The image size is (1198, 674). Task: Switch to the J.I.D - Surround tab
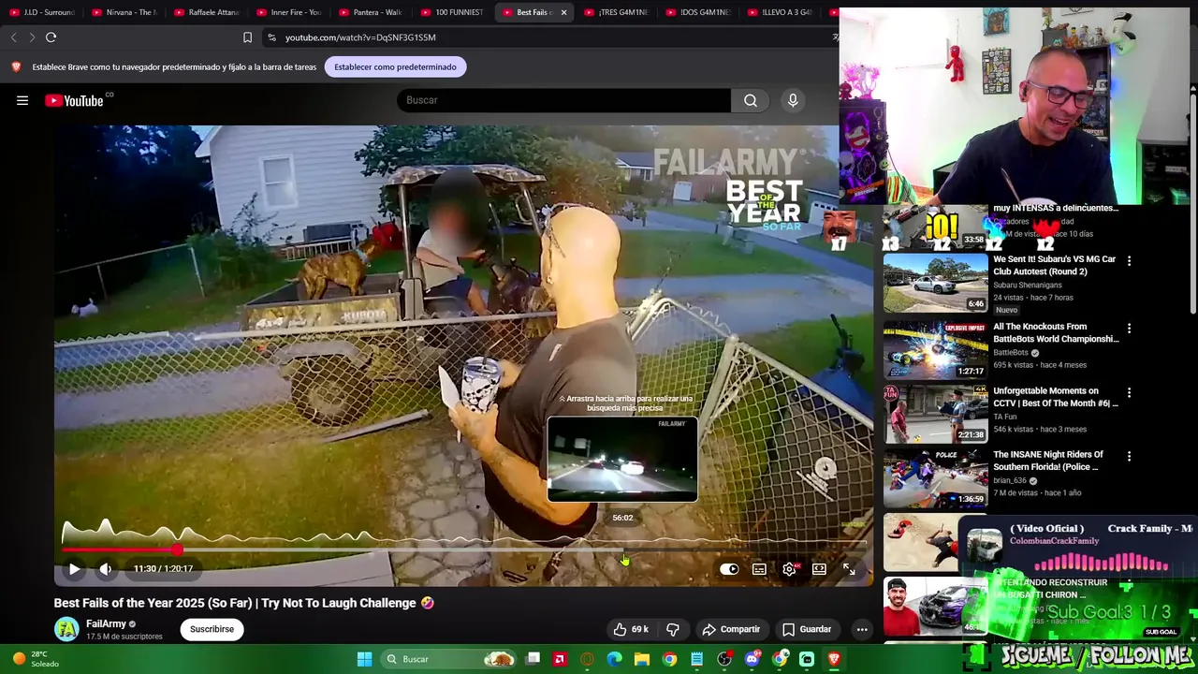pos(42,12)
